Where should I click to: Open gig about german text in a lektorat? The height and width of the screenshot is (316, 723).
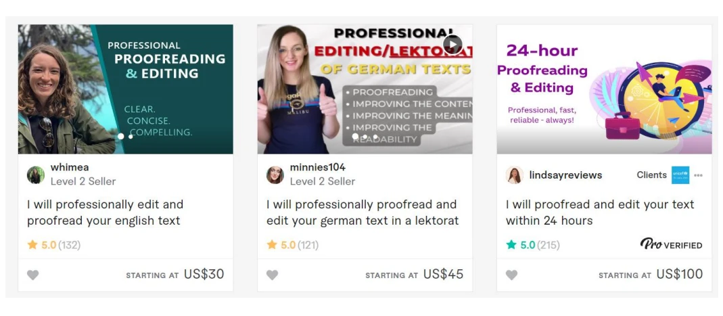(363, 212)
